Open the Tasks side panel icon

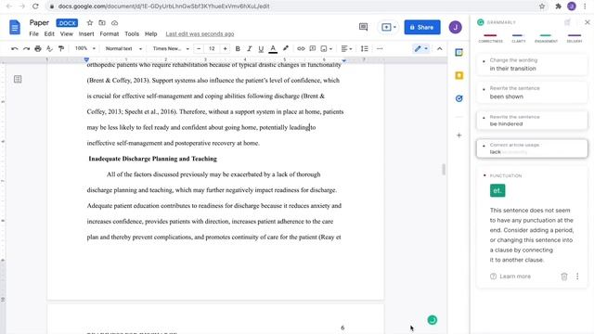459,98
